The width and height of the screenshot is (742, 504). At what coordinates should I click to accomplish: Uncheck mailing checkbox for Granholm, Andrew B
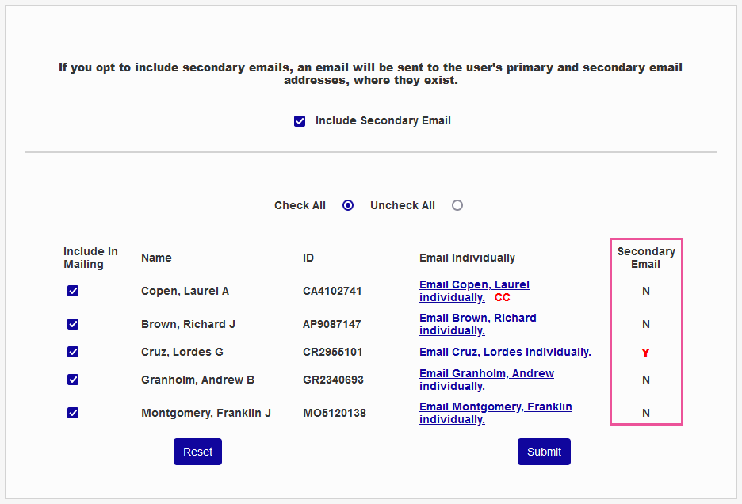coord(73,380)
